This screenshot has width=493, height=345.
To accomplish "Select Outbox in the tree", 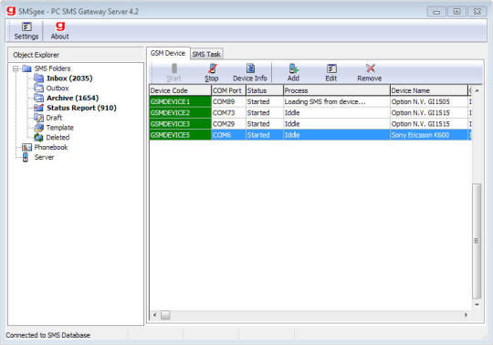I will pos(58,88).
